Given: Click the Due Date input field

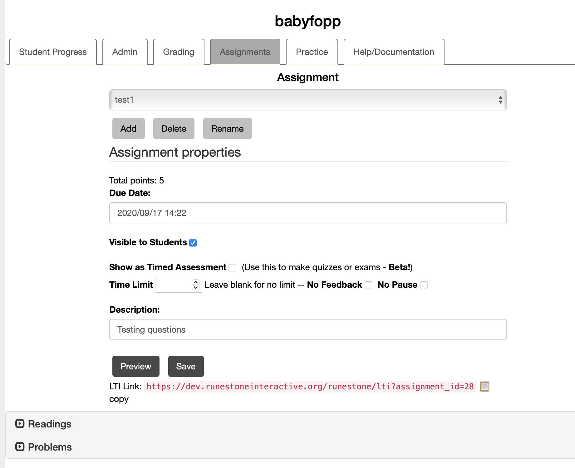Looking at the screenshot, I should (x=308, y=213).
